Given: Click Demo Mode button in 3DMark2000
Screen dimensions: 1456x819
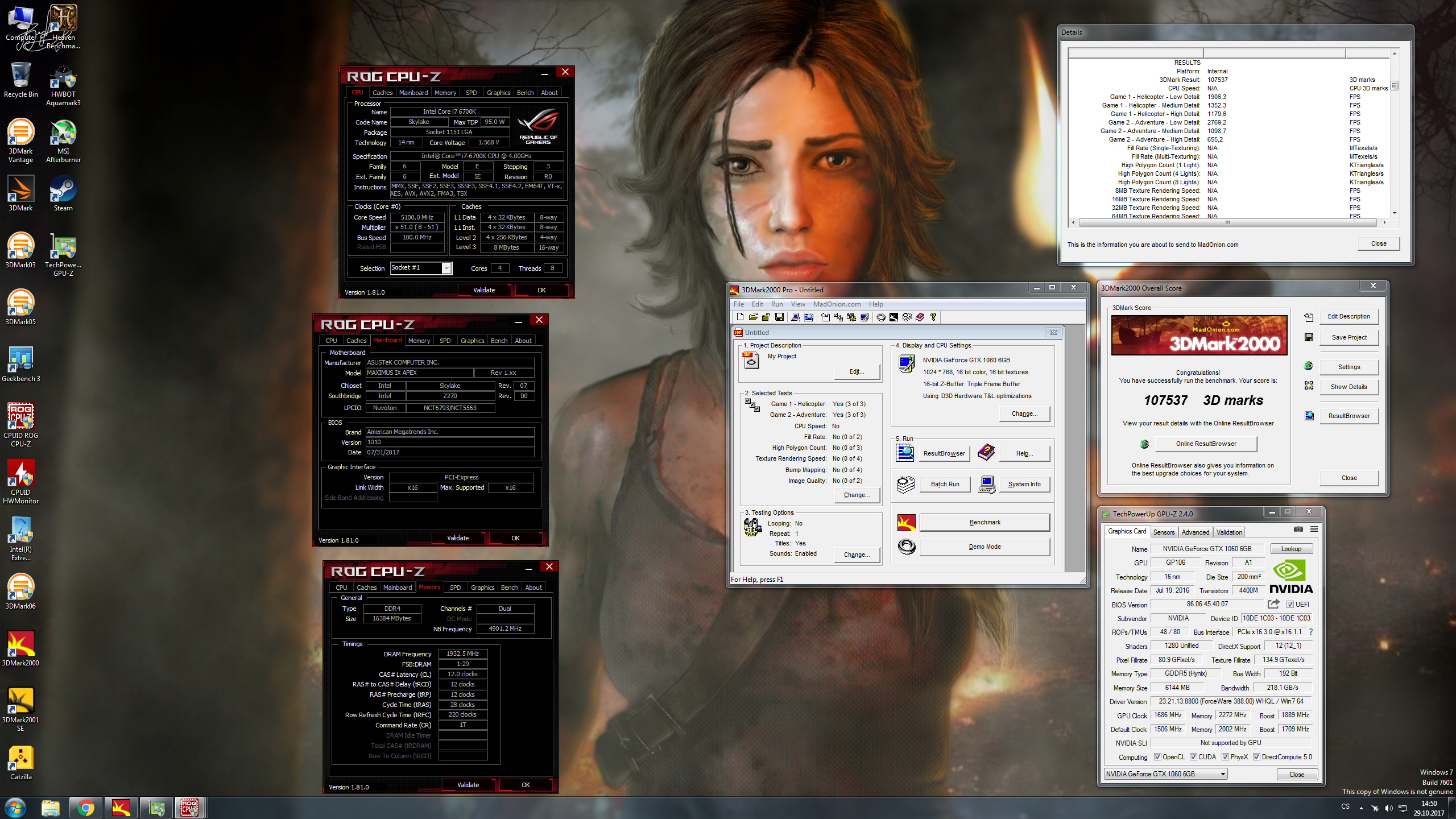Looking at the screenshot, I should coord(985,547).
